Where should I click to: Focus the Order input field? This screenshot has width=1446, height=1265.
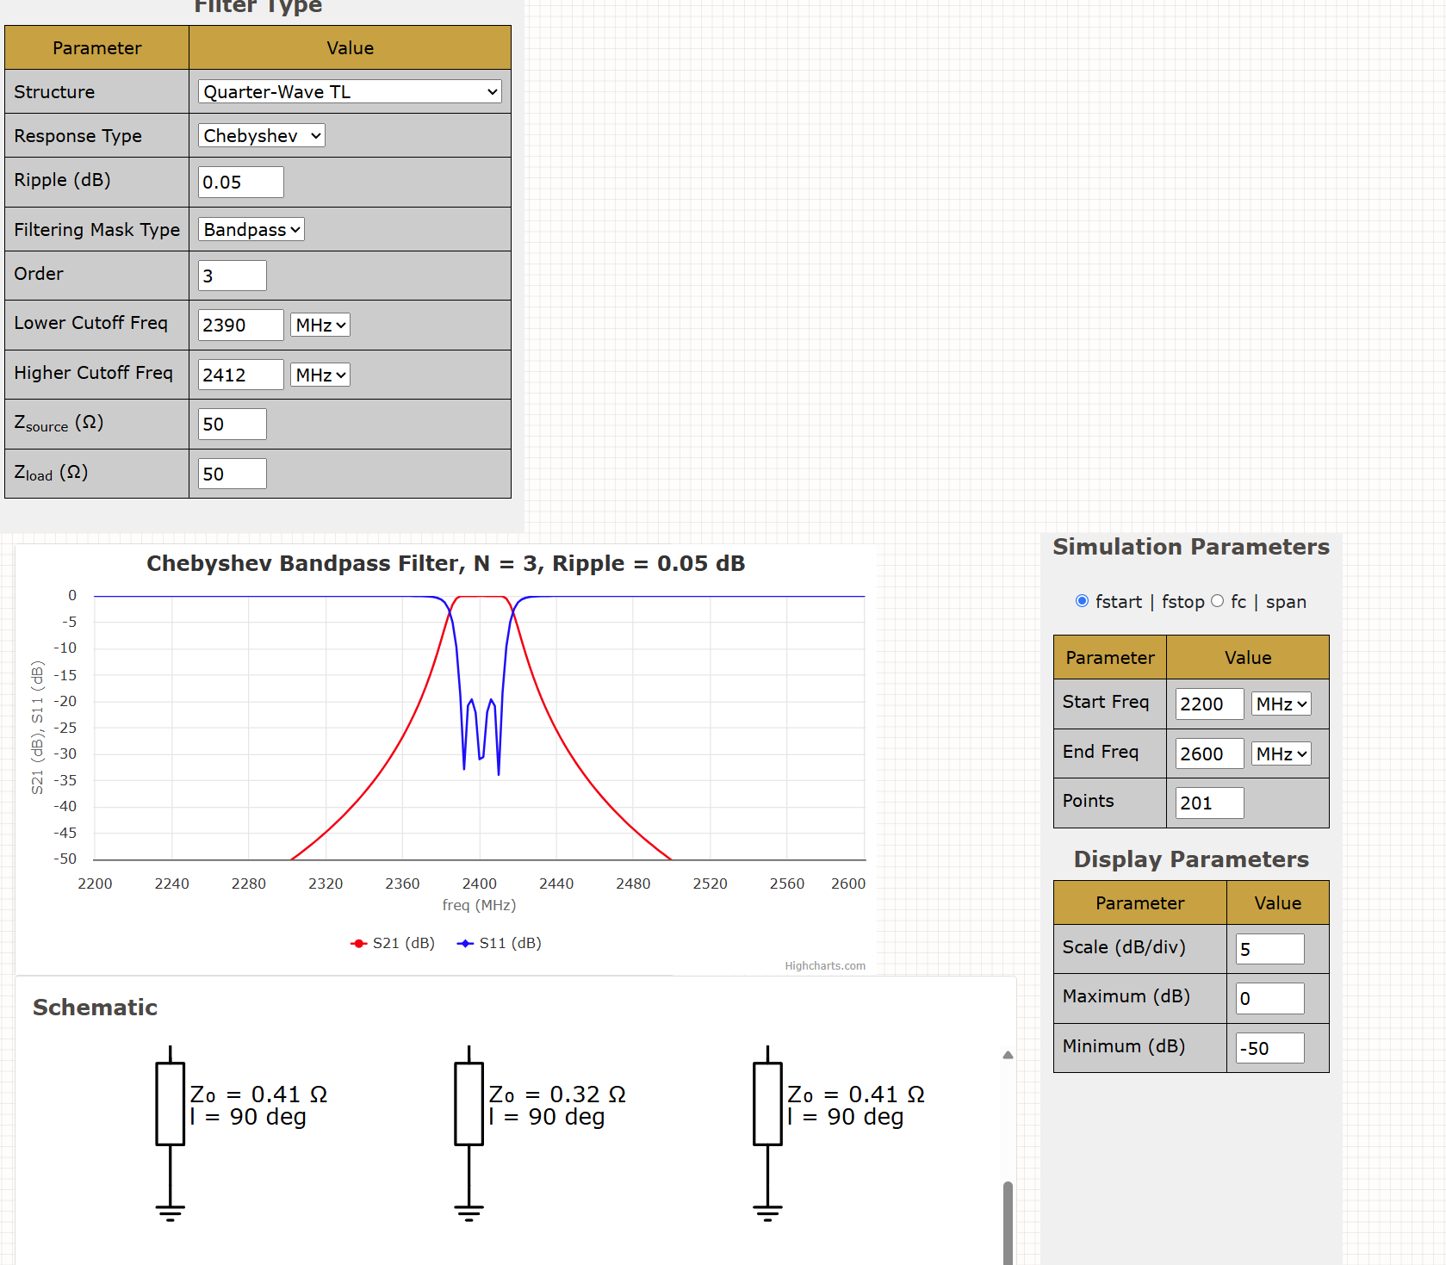click(x=232, y=276)
